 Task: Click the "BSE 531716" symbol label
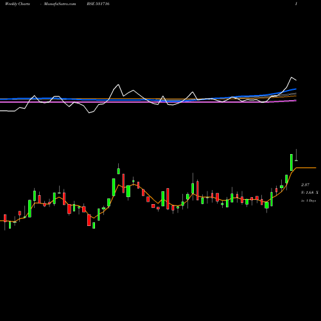point(98,4)
